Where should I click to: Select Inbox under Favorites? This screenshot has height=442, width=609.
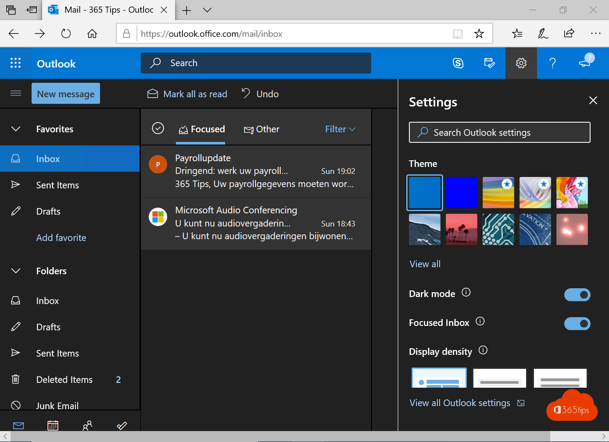(x=70, y=159)
